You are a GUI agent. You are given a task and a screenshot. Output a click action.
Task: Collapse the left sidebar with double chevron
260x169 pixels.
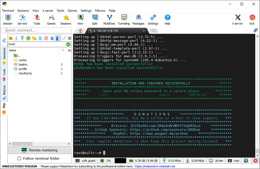coord(4,41)
